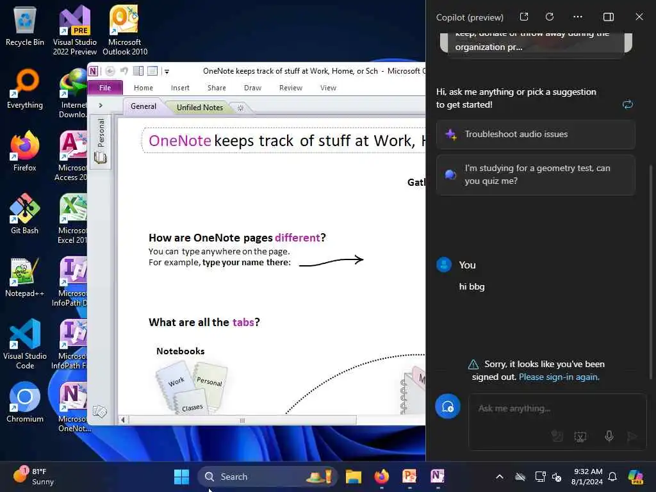Show hidden system tray icons
656x492 pixels.
(x=500, y=477)
